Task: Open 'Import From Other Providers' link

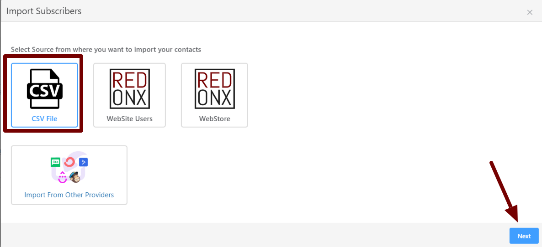Action: 69,195
